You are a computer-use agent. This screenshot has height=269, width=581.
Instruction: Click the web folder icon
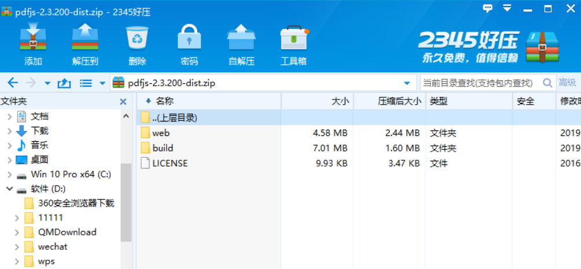pos(145,132)
